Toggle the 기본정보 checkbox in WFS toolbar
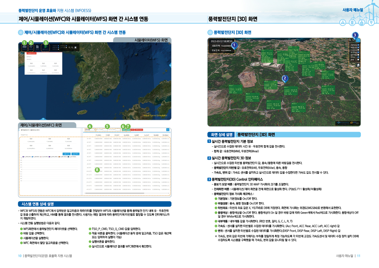Screen dimensions: 379x268 coord(58,46)
